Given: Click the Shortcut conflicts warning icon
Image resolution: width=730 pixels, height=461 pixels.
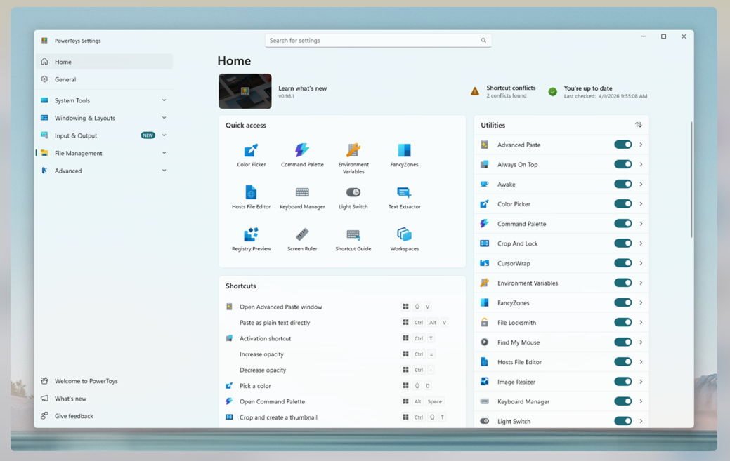Looking at the screenshot, I should [x=474, y=91].
